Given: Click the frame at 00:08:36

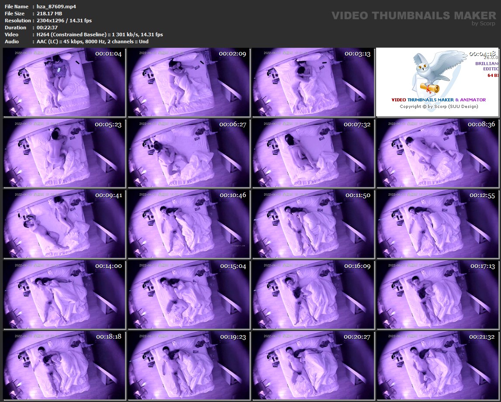Looking at the screenshot, I should click(x=438, y=153).
